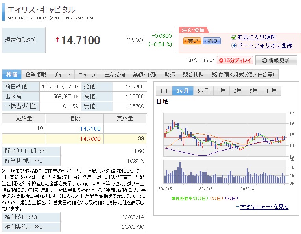Click the current price 14.7100 heading
The height and width of the screenshot is (234, 301).
(x=81, y=40)
